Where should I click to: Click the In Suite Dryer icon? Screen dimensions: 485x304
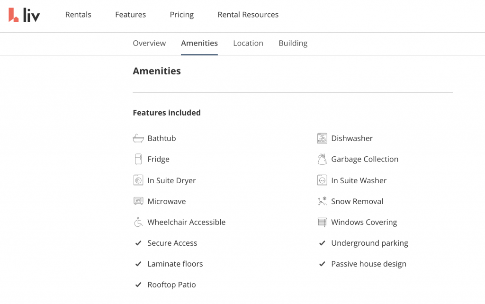coord(138,180)
